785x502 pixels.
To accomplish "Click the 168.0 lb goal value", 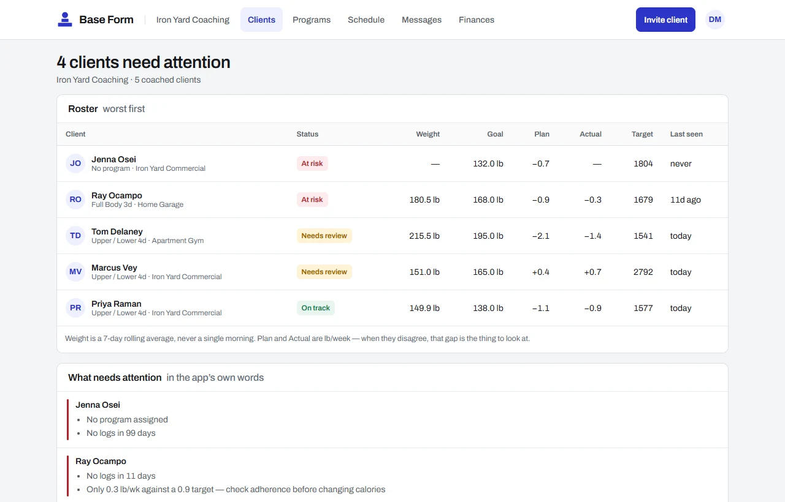I will (x=488, y=200).
